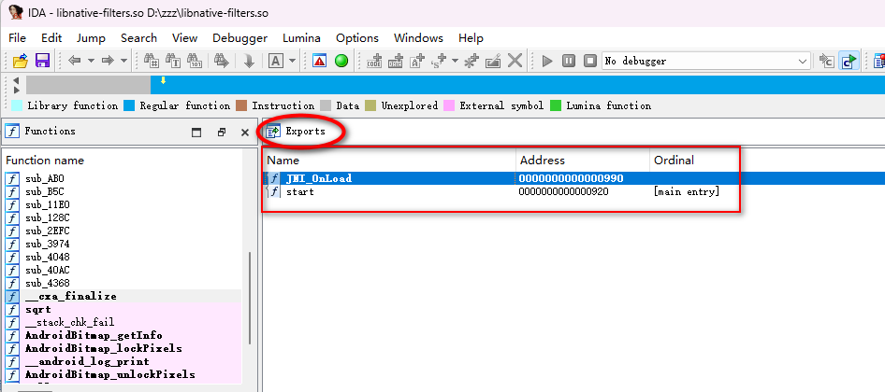Float the Functions panel

pyautogui.click(x=221, y=133)
